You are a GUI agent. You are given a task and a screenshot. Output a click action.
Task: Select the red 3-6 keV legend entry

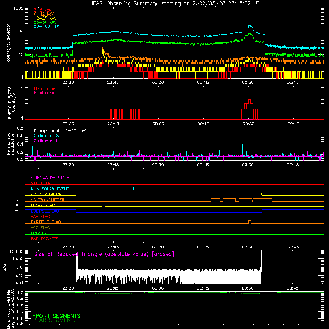coord(43,10)
